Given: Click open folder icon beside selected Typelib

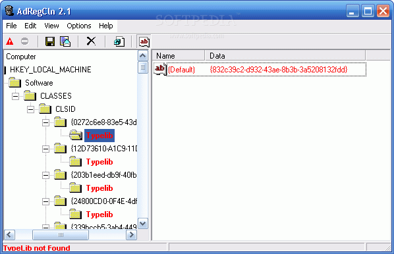Looking at the screenshot, I should 76,136.
